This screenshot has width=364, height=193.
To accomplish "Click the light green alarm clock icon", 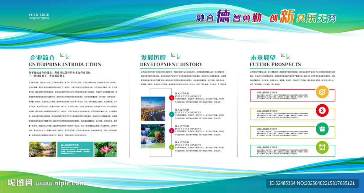I will pos(322,147).
